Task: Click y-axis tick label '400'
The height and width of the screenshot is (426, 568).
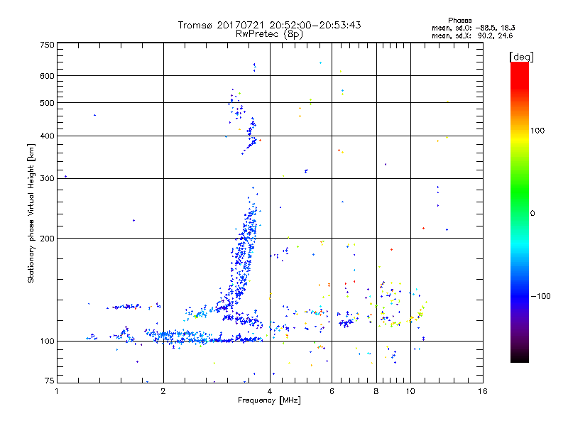Action: pyautogui.click(x=47, y=136)
